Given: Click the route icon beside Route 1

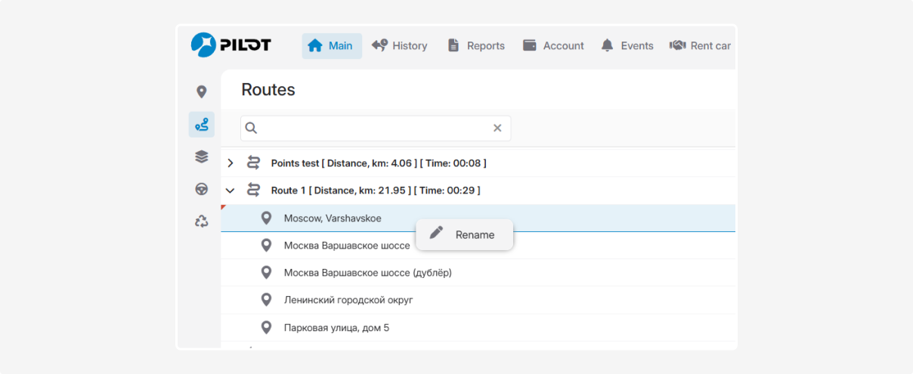Looking at the screenshot, I should click(x=254, y=190).
